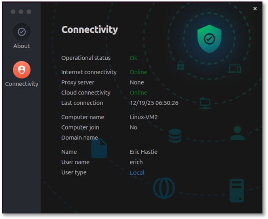
Task: Click the Connectivity label in the sidebar
Action: coord(22,84)
